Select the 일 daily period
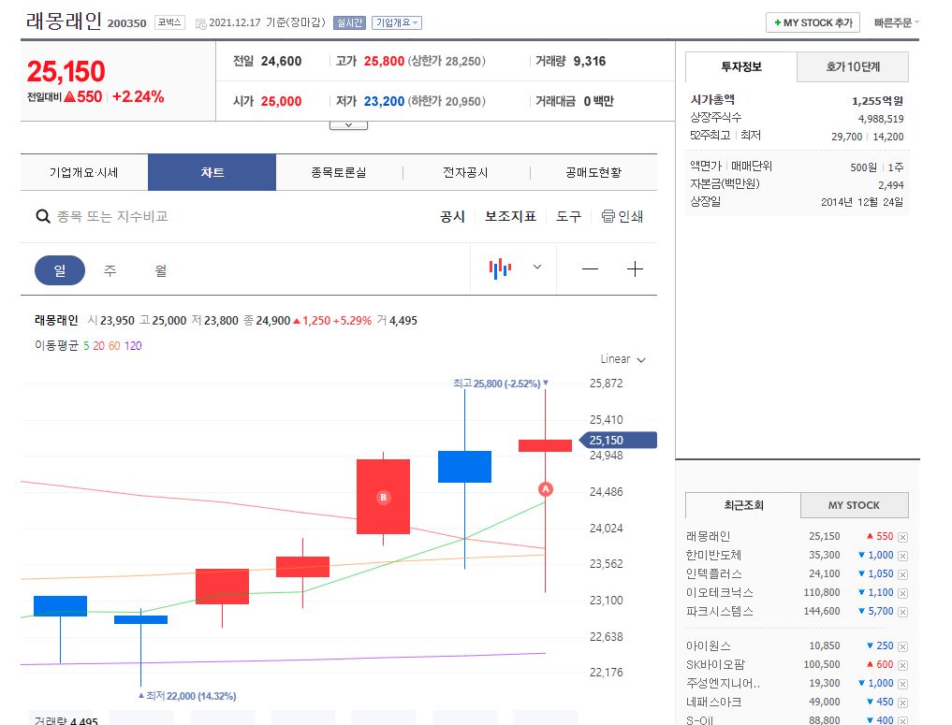This screenshot has width=952, height=725. (60, 270)
